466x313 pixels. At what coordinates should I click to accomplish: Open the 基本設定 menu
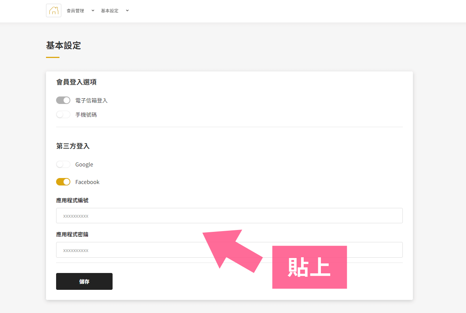point(110,11)
